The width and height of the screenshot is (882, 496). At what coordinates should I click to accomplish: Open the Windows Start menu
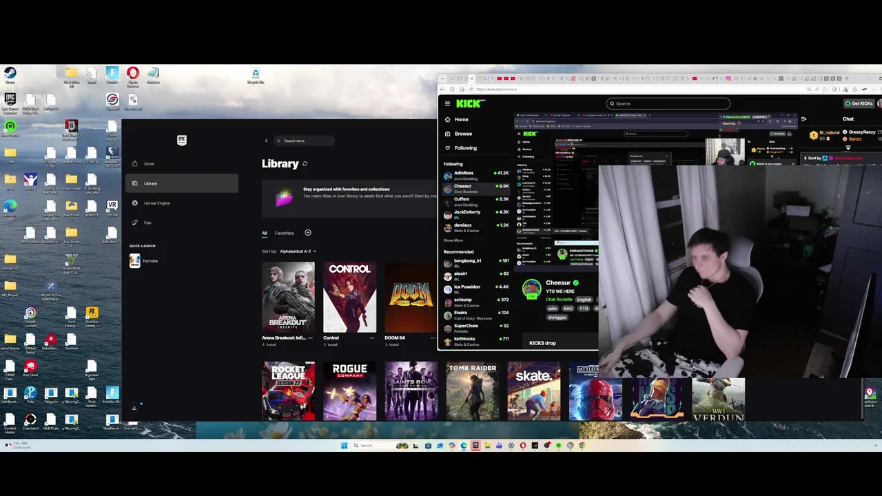(344, 446)
